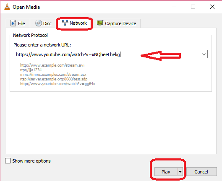The height and width of the screenshot is (181, 222).
Task: Minimize the Open Media window
Action: (174, 7)
